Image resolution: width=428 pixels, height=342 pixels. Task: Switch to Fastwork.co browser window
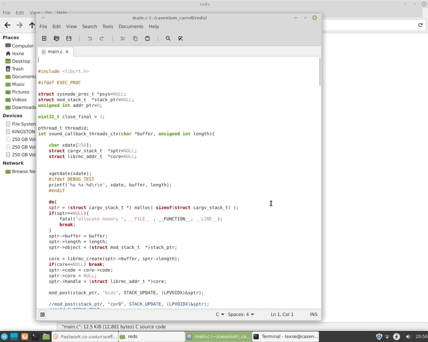click(x=85, y=337)
